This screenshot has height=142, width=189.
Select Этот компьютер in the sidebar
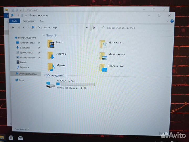26,74
